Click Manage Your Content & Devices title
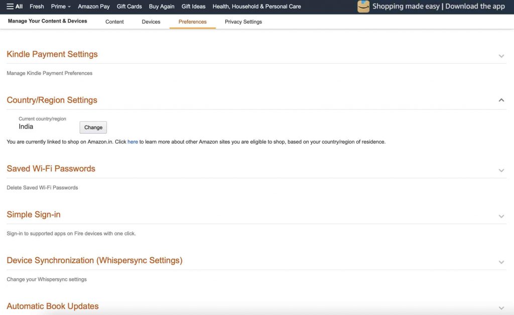 pos(48,21)
